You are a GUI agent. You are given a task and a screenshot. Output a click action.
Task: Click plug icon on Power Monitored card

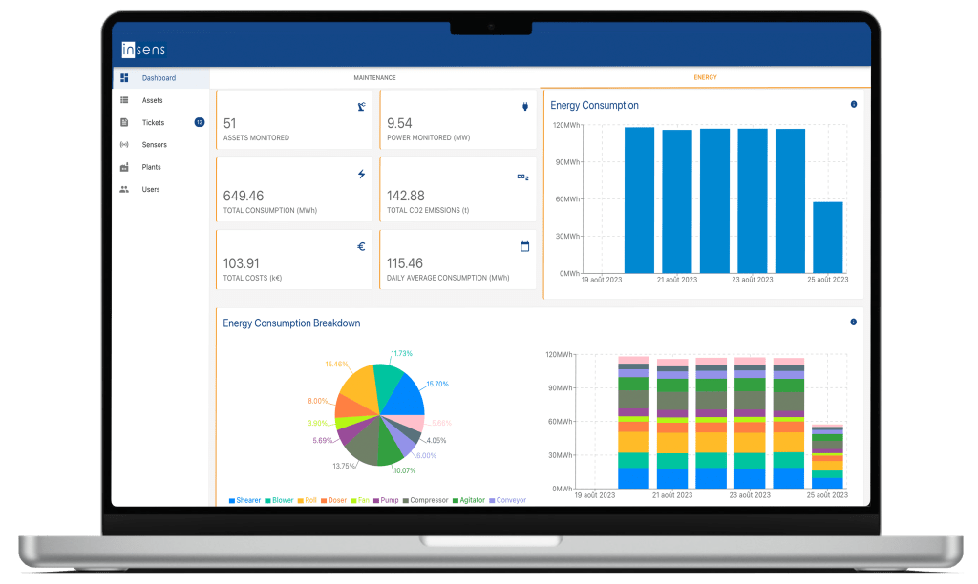(x=524, y=107)
